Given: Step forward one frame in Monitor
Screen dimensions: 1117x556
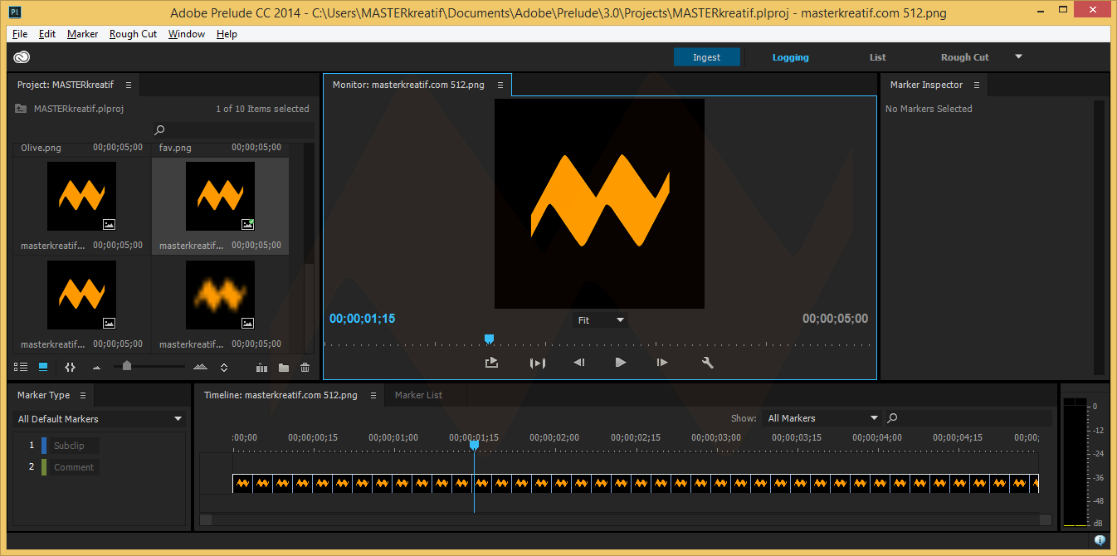Looking at the screenshot, I should coord(661,363).
